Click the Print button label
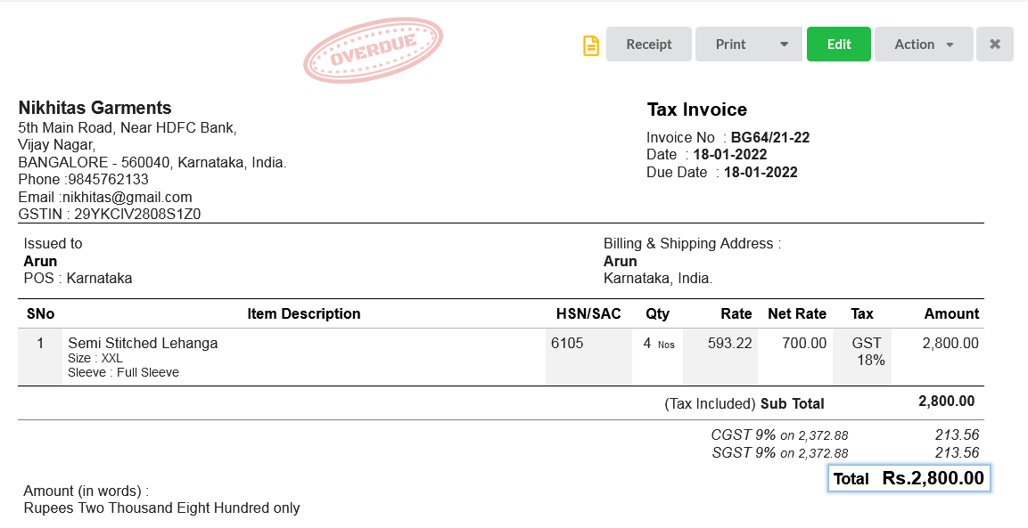Image resolution: width=1028 pixels, height=528 pixels. click(x=731, y=45)
